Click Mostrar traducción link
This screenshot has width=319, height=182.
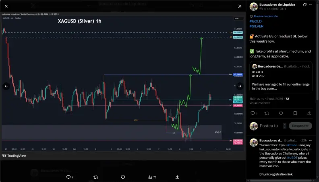pyautogui.click(x=265, y=16)
